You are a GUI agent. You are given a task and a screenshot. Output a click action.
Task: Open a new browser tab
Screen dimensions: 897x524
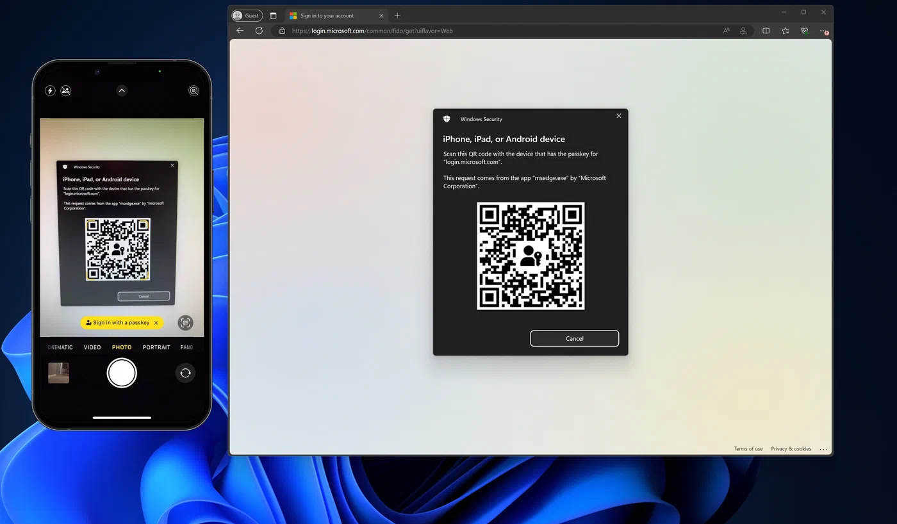[x=397, y=15]
